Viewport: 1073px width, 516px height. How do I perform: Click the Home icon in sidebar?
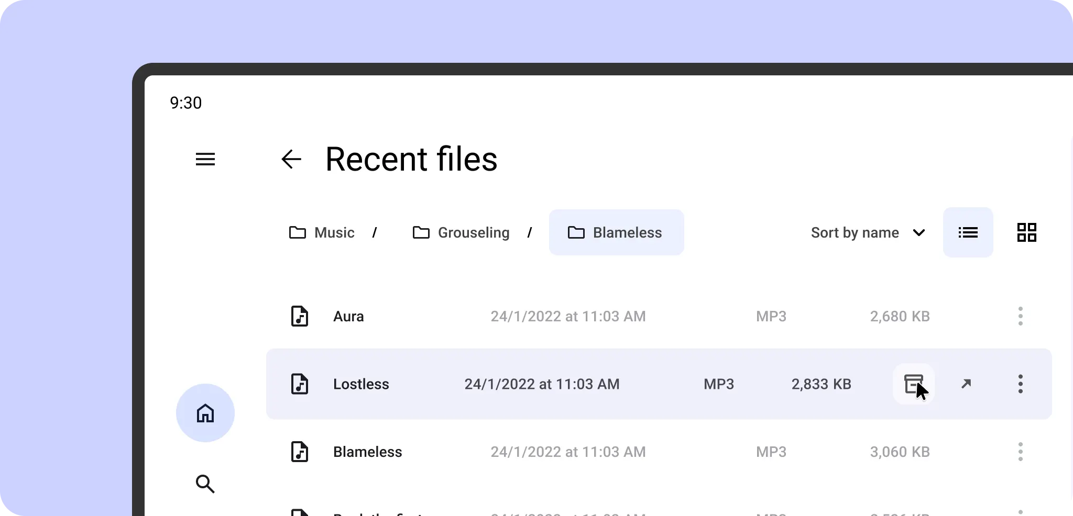[x=205, y=413]
